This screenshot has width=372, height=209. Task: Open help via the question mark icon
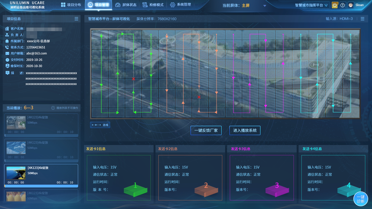343,5
